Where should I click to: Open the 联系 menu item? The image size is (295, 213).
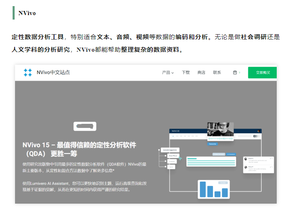tap(217, 72)
